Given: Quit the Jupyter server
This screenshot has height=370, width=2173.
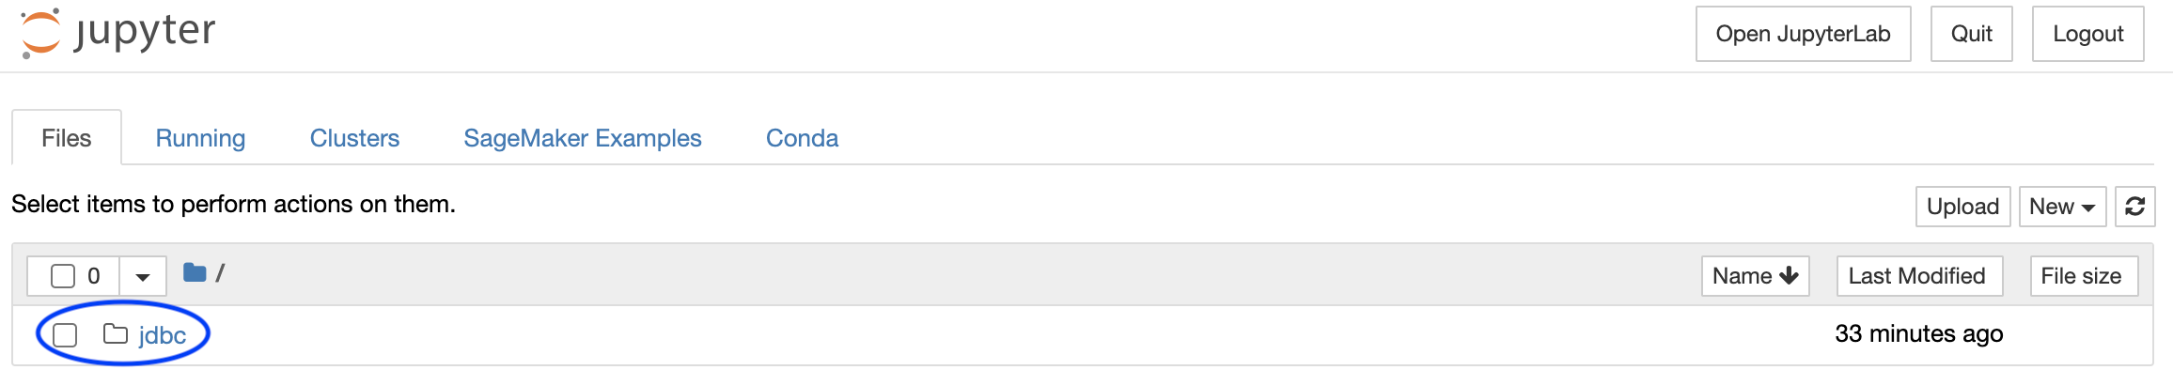Looking at the screenshot, I should 1971,34.
